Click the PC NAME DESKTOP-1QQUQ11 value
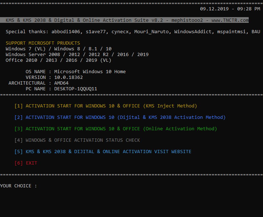This screenshot has width=263, height=217. (x=76, y=89)
